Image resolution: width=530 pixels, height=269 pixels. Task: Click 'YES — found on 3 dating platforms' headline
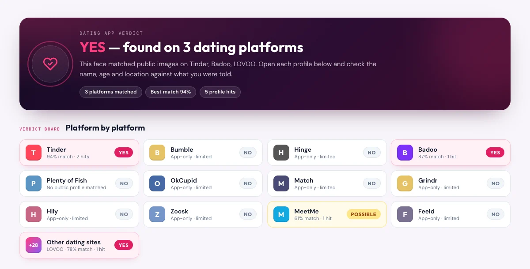click(x=191, y=47)
